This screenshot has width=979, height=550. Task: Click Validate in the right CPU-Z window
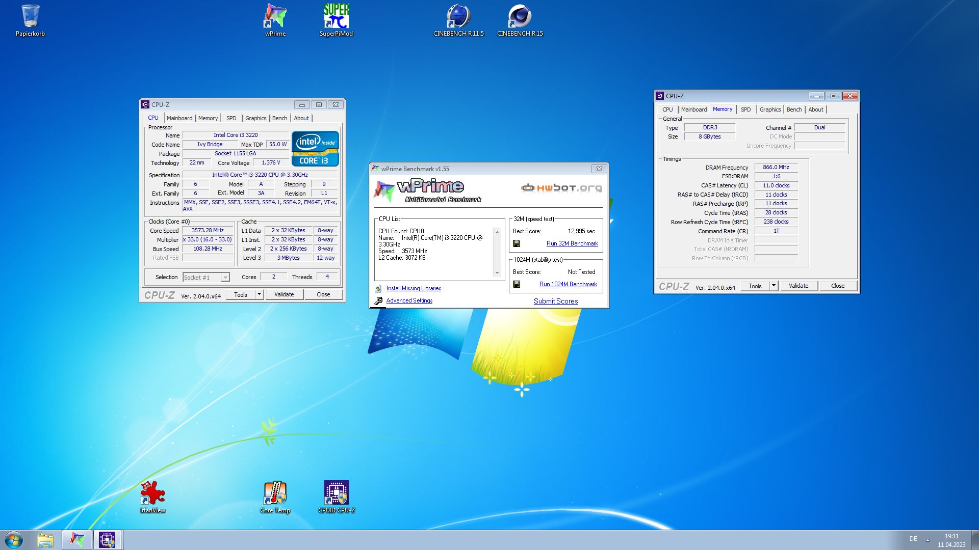(x=798, y=286)
